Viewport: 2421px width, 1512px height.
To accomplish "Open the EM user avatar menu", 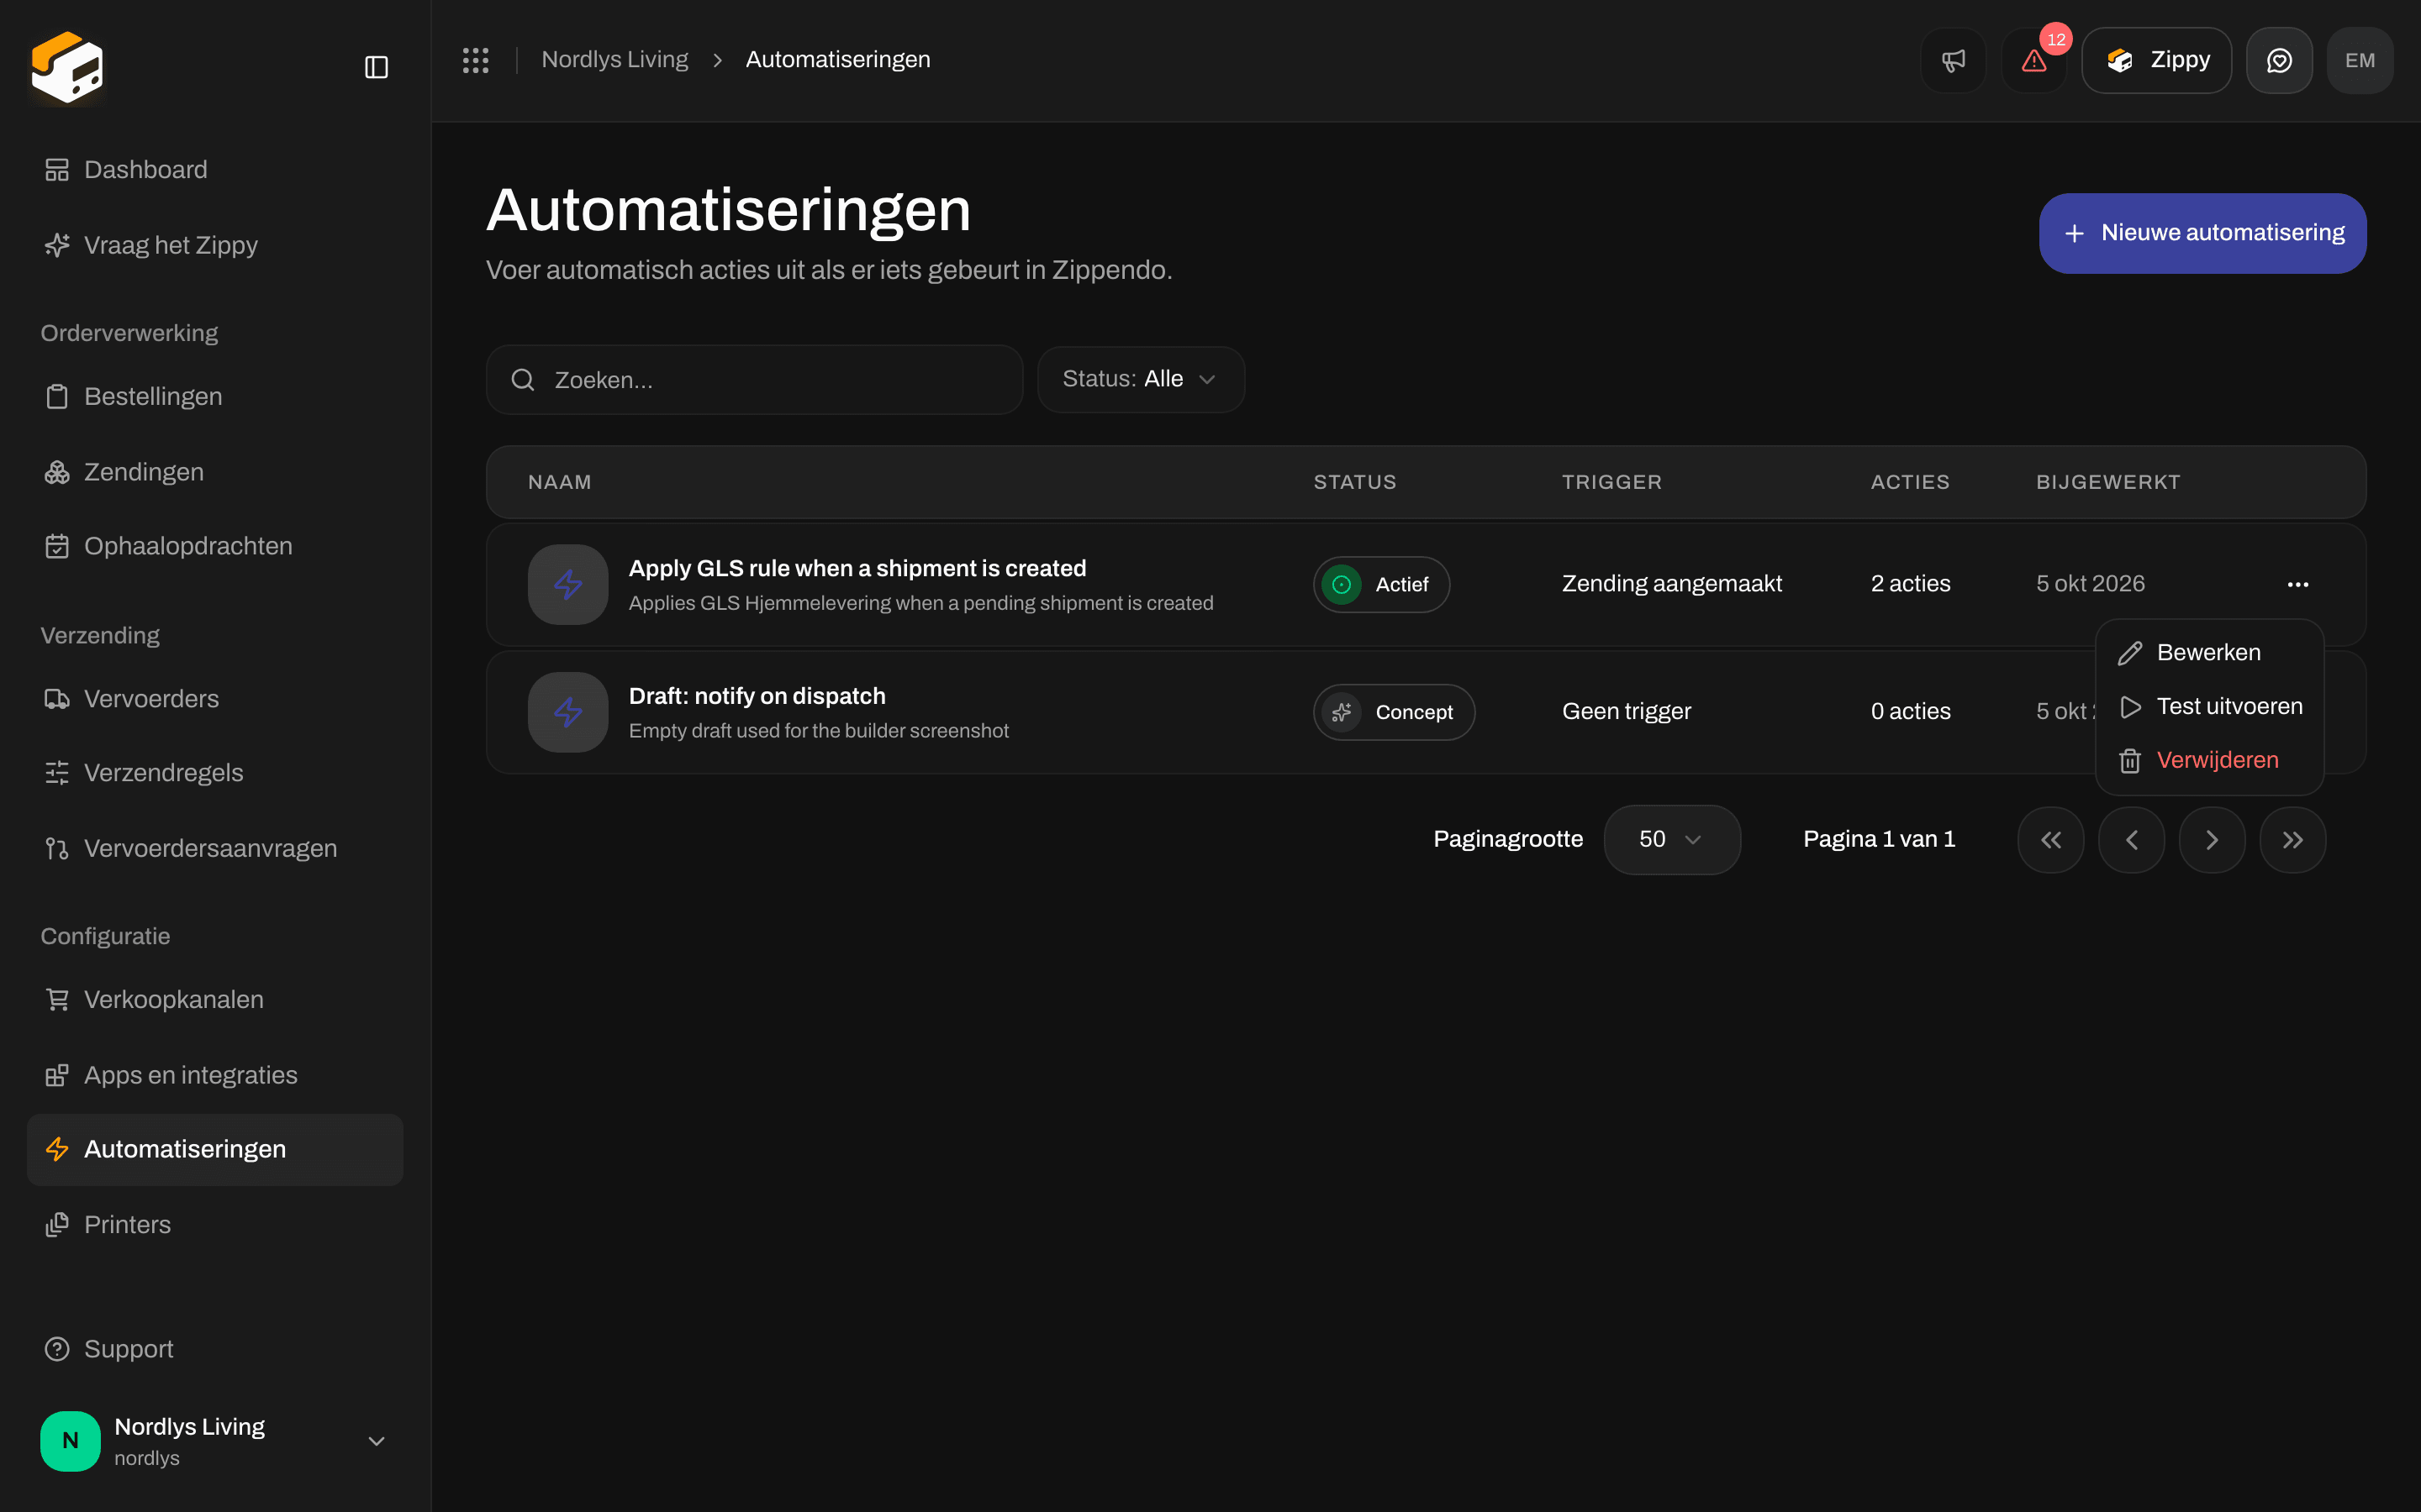I will pos(2360,60).
